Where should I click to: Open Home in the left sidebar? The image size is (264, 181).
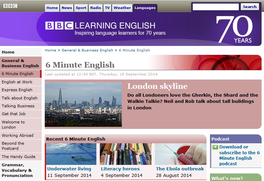[21, 52]
